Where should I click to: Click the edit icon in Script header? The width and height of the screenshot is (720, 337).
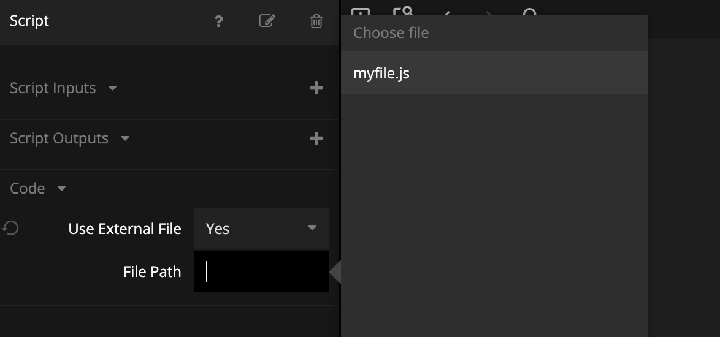tap(267, 21)
